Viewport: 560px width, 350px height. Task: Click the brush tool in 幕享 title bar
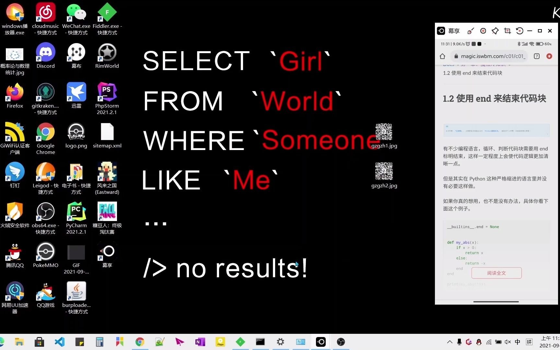click(471, 31)
